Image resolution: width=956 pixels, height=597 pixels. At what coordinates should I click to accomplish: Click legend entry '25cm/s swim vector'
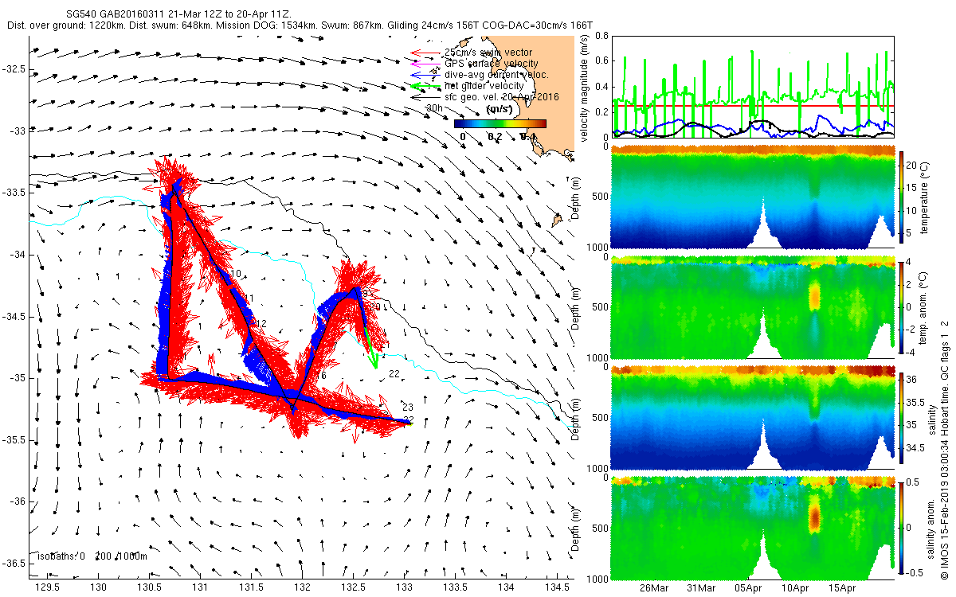coord(488,53)
